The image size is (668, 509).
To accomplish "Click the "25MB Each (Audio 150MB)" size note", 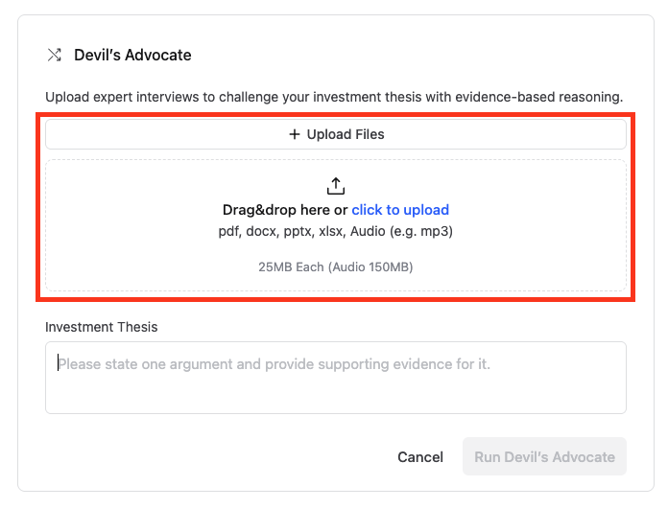I will (x=336, y=266).
